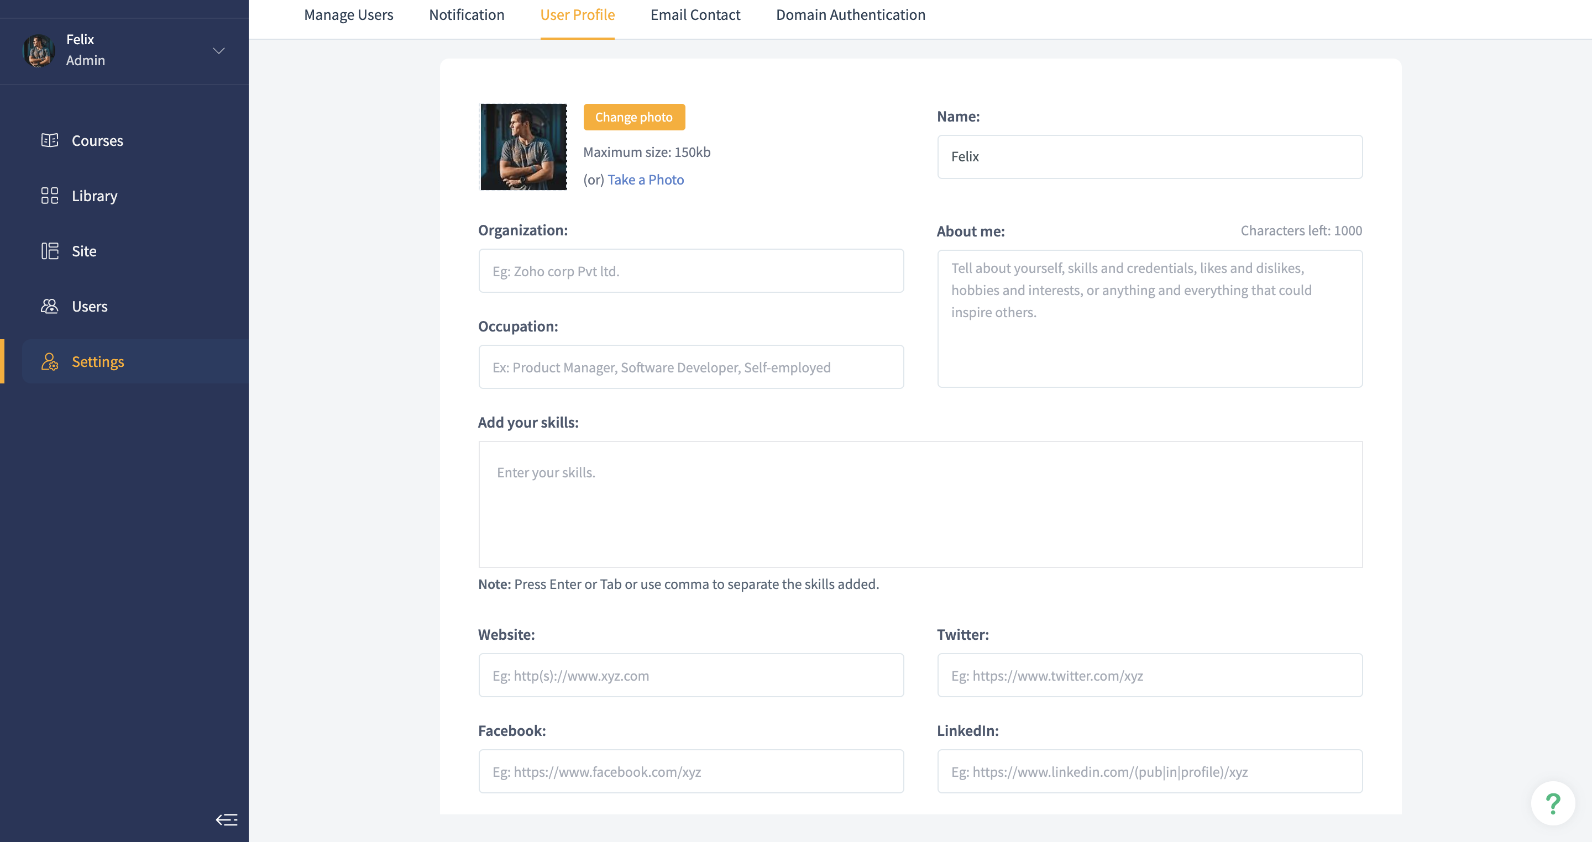Open Courses from the sidebar
The height and width of the screenshot is (842, 1592).
click(97, 141)
